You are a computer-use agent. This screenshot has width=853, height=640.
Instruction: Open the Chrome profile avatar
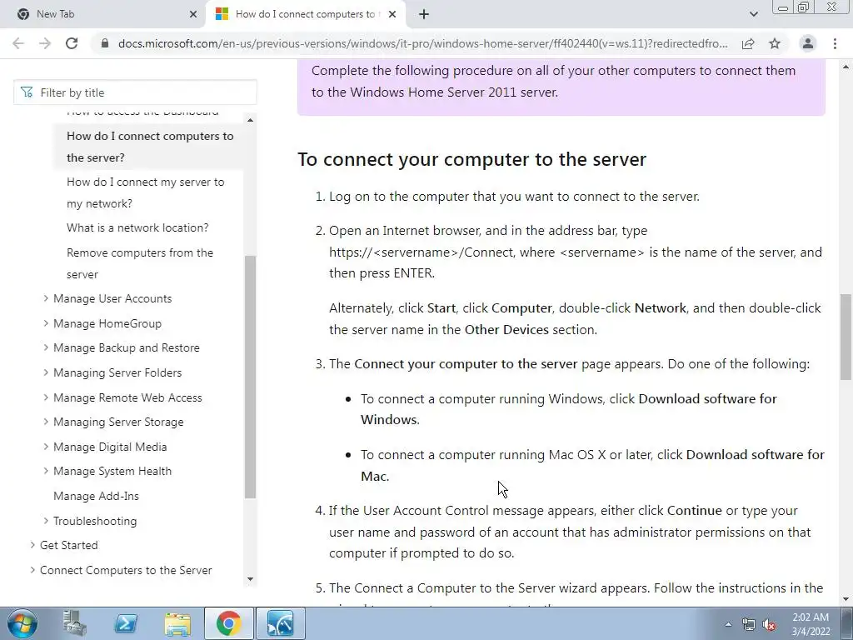(808, 43)
